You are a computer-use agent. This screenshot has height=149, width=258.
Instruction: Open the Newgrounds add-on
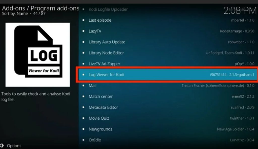(x=168, y=129)
